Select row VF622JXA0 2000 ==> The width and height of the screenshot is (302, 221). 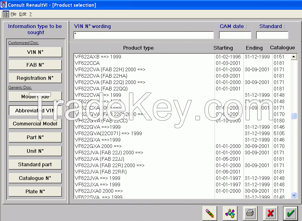[x=182, y=191]
